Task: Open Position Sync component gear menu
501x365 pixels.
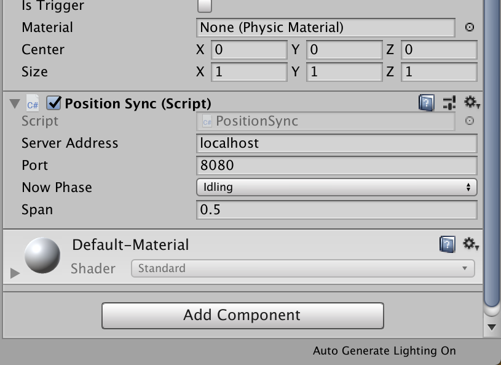Action: 471,102
